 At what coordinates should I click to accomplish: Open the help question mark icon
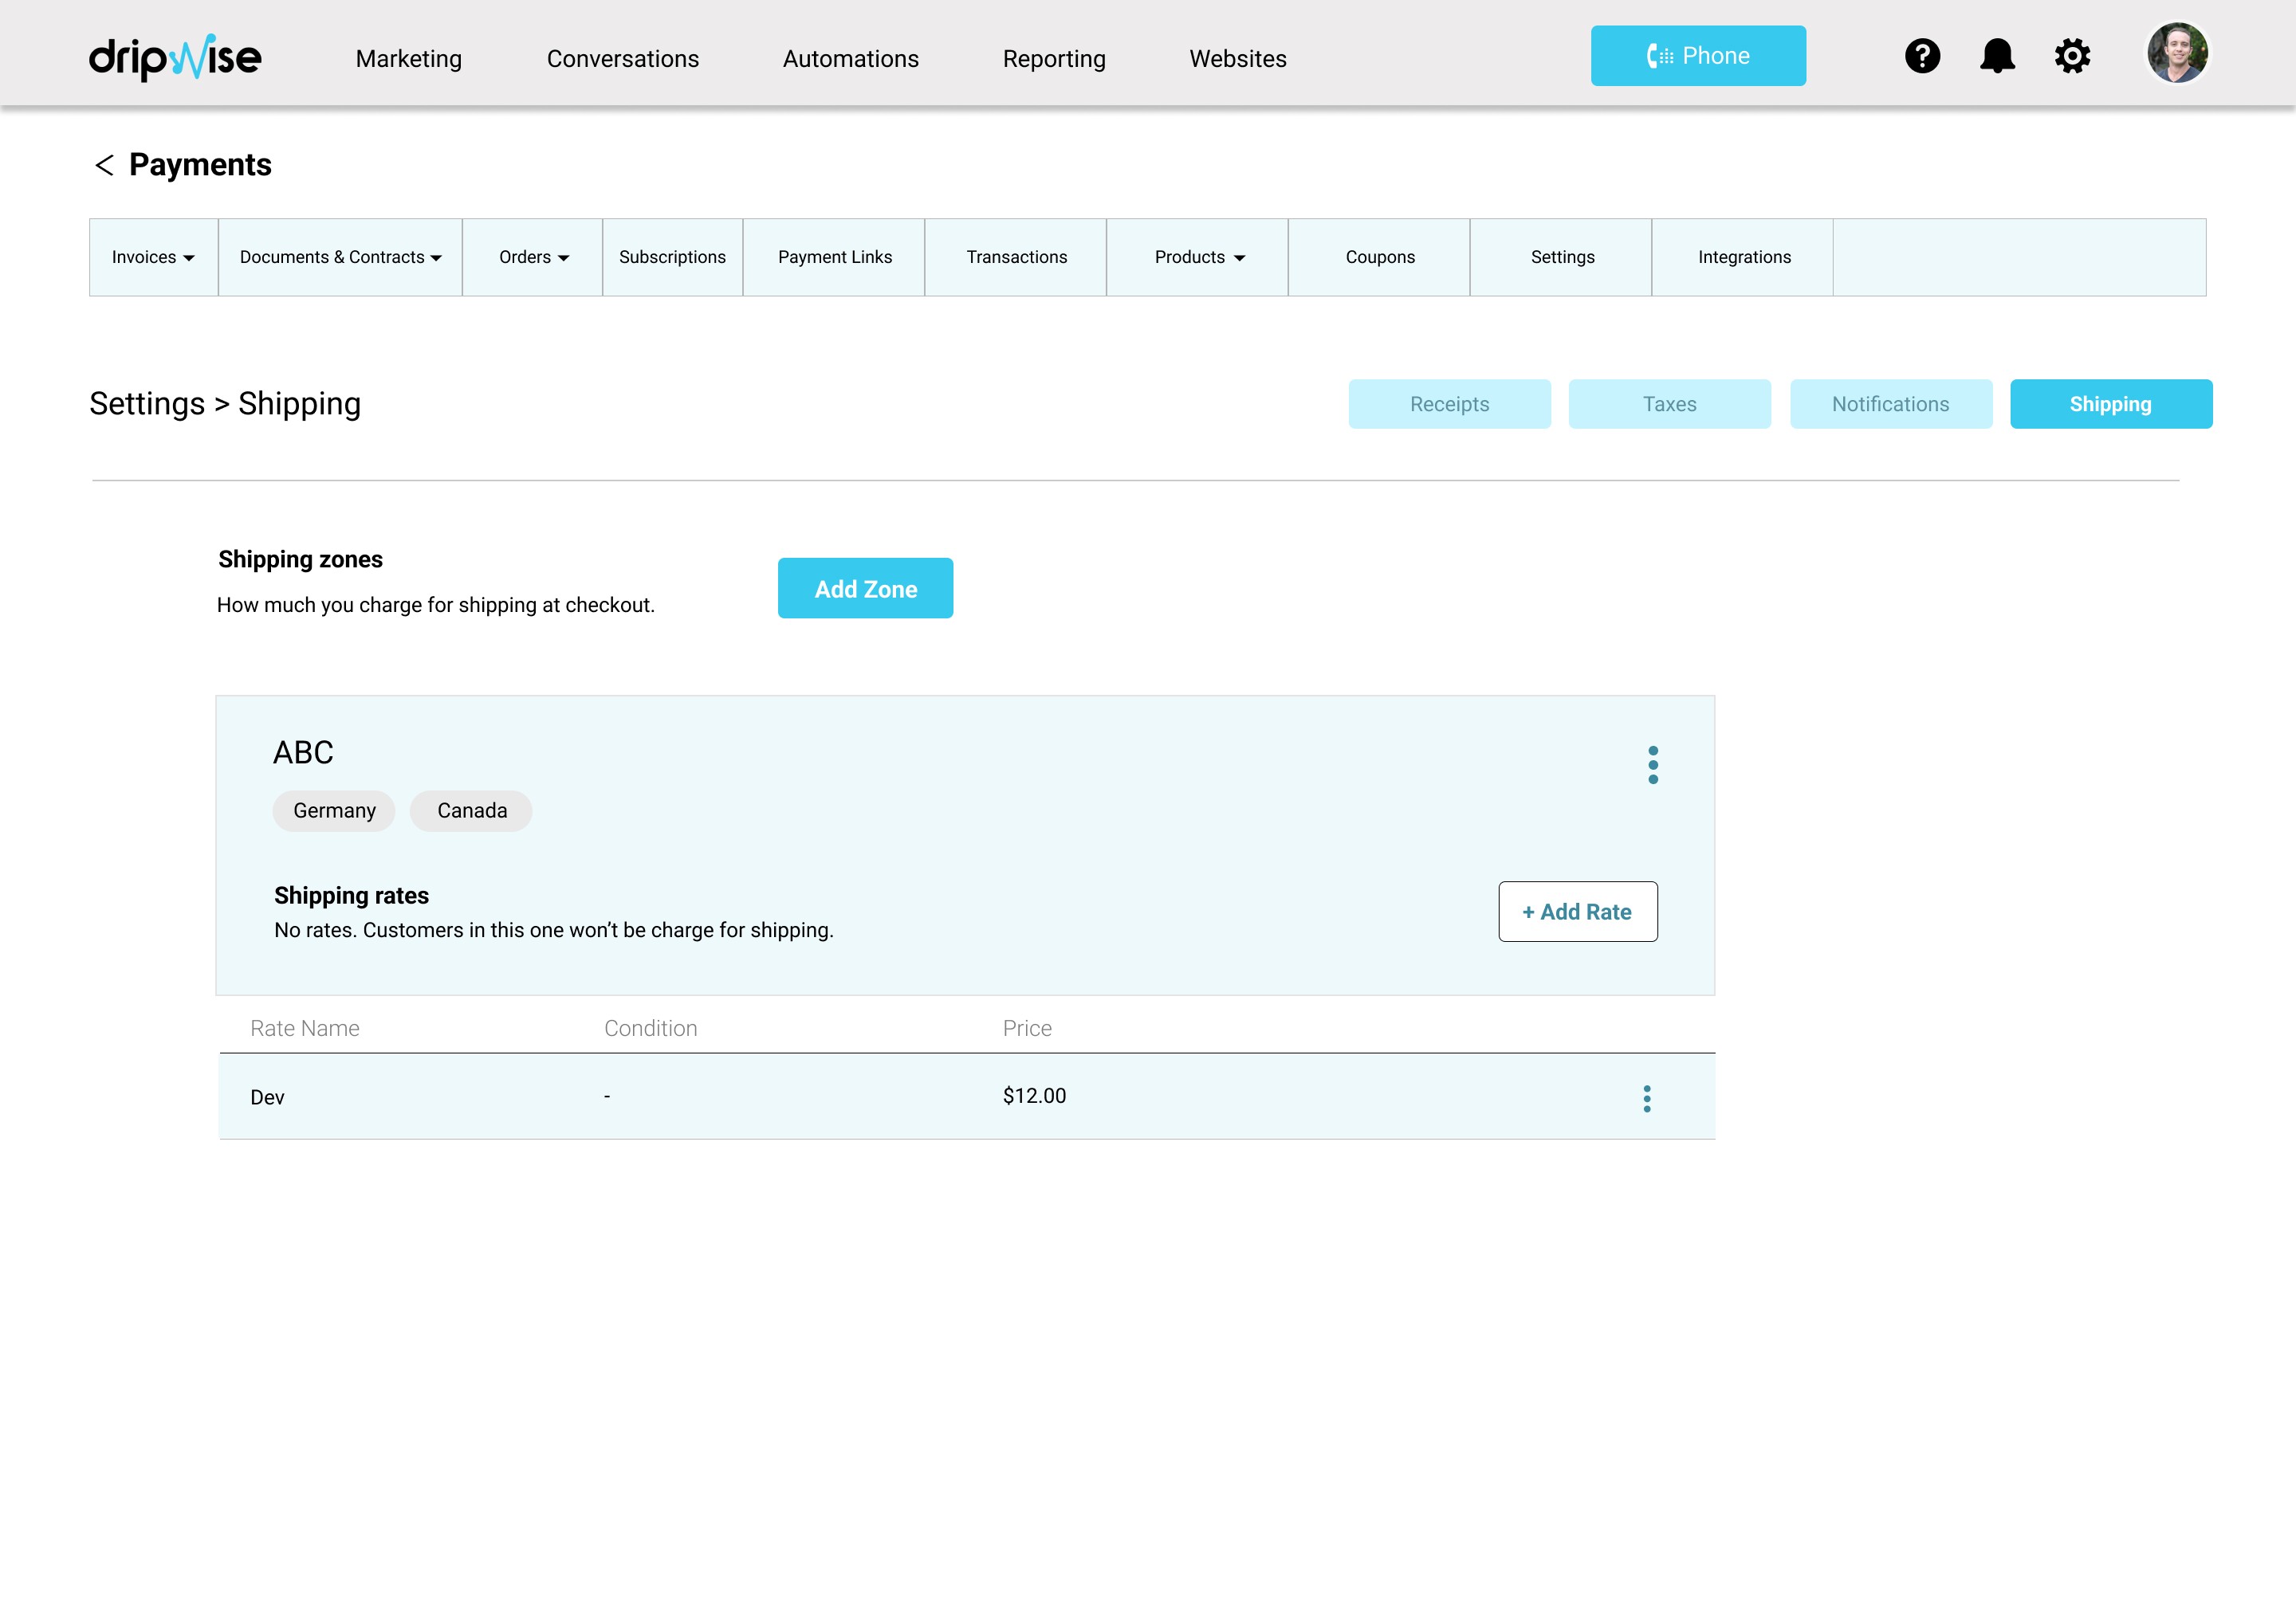coord(1921,56)
